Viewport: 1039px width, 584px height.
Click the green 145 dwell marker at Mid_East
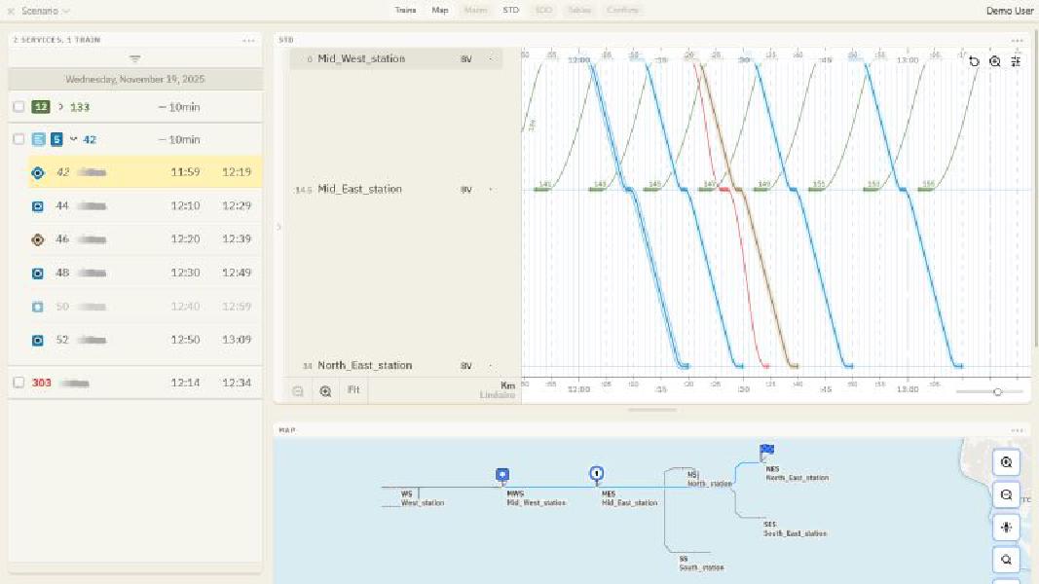[651, 188]
